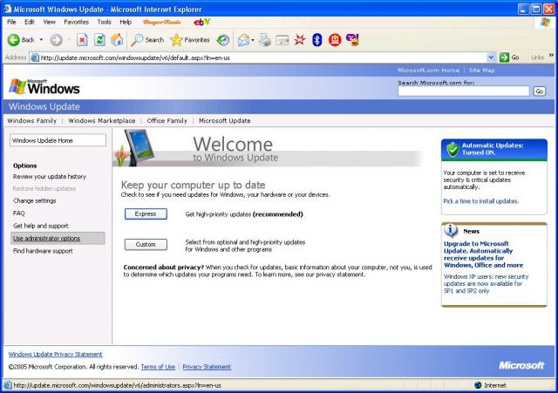This screenshot has width=558, height=393.
Task: Open Find hardware support link
Action: [x=43, y=251]
